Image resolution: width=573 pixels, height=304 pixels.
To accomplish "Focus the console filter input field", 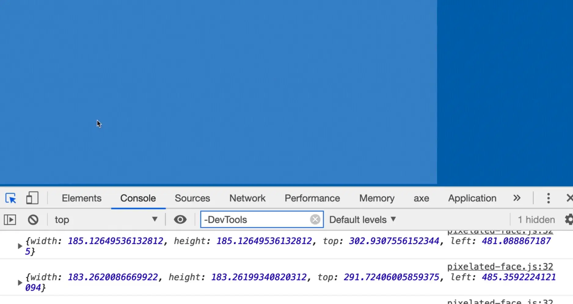I will pyautogui.click(x=255, y=220).
